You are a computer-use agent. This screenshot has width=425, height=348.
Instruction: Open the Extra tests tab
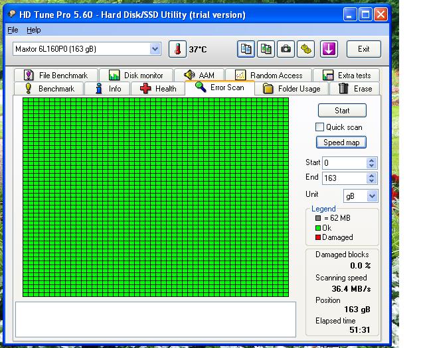click(x=347, y=75)
